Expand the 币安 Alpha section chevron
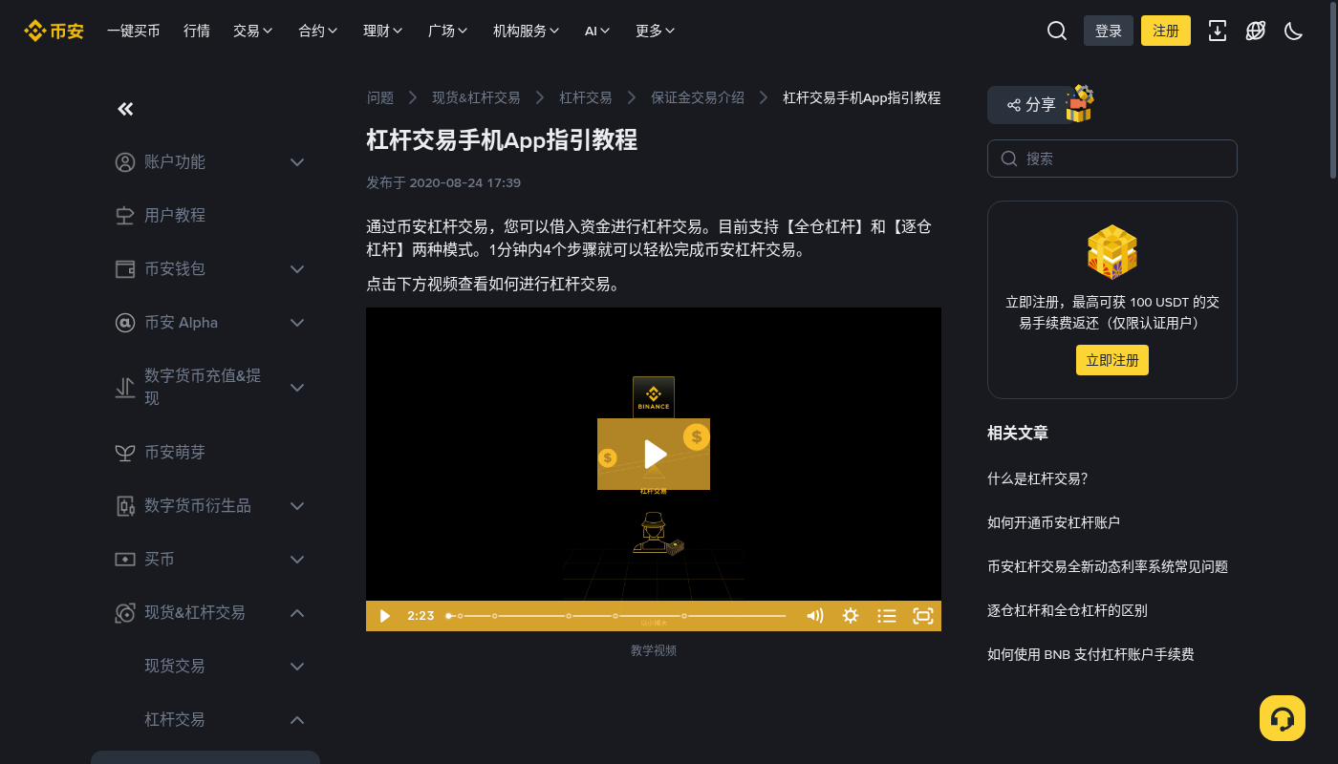The width and height of the screenshot is (1338, 764). point(297,323)
